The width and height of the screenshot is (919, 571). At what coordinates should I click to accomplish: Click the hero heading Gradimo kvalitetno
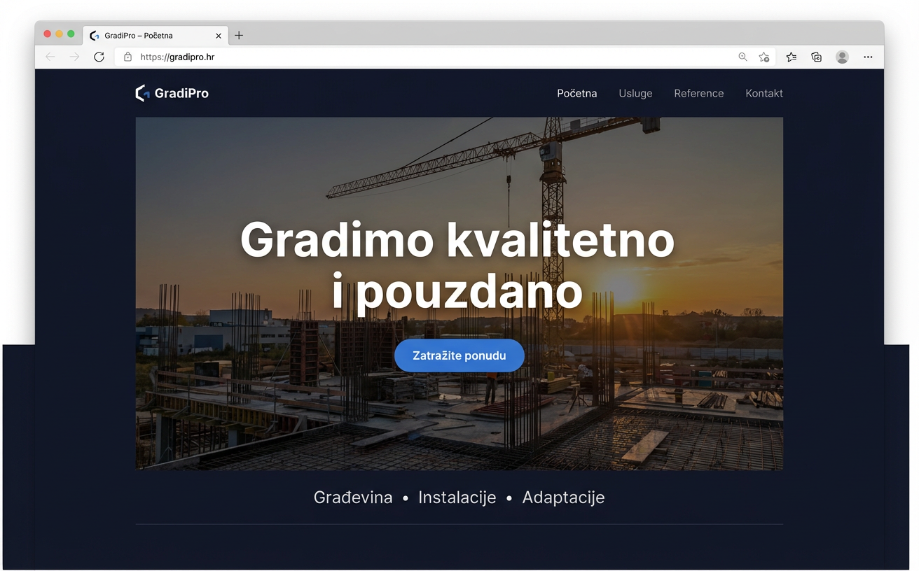(x=457, y=239)
